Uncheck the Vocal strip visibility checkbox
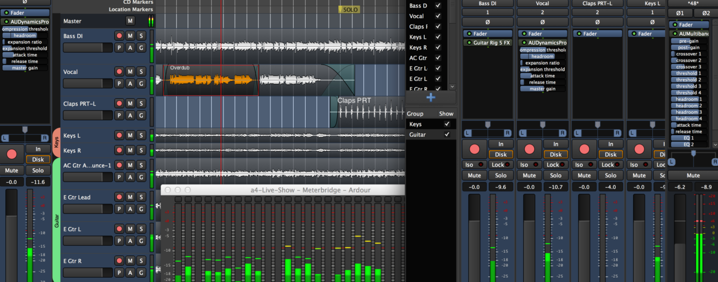 point(438,16)
